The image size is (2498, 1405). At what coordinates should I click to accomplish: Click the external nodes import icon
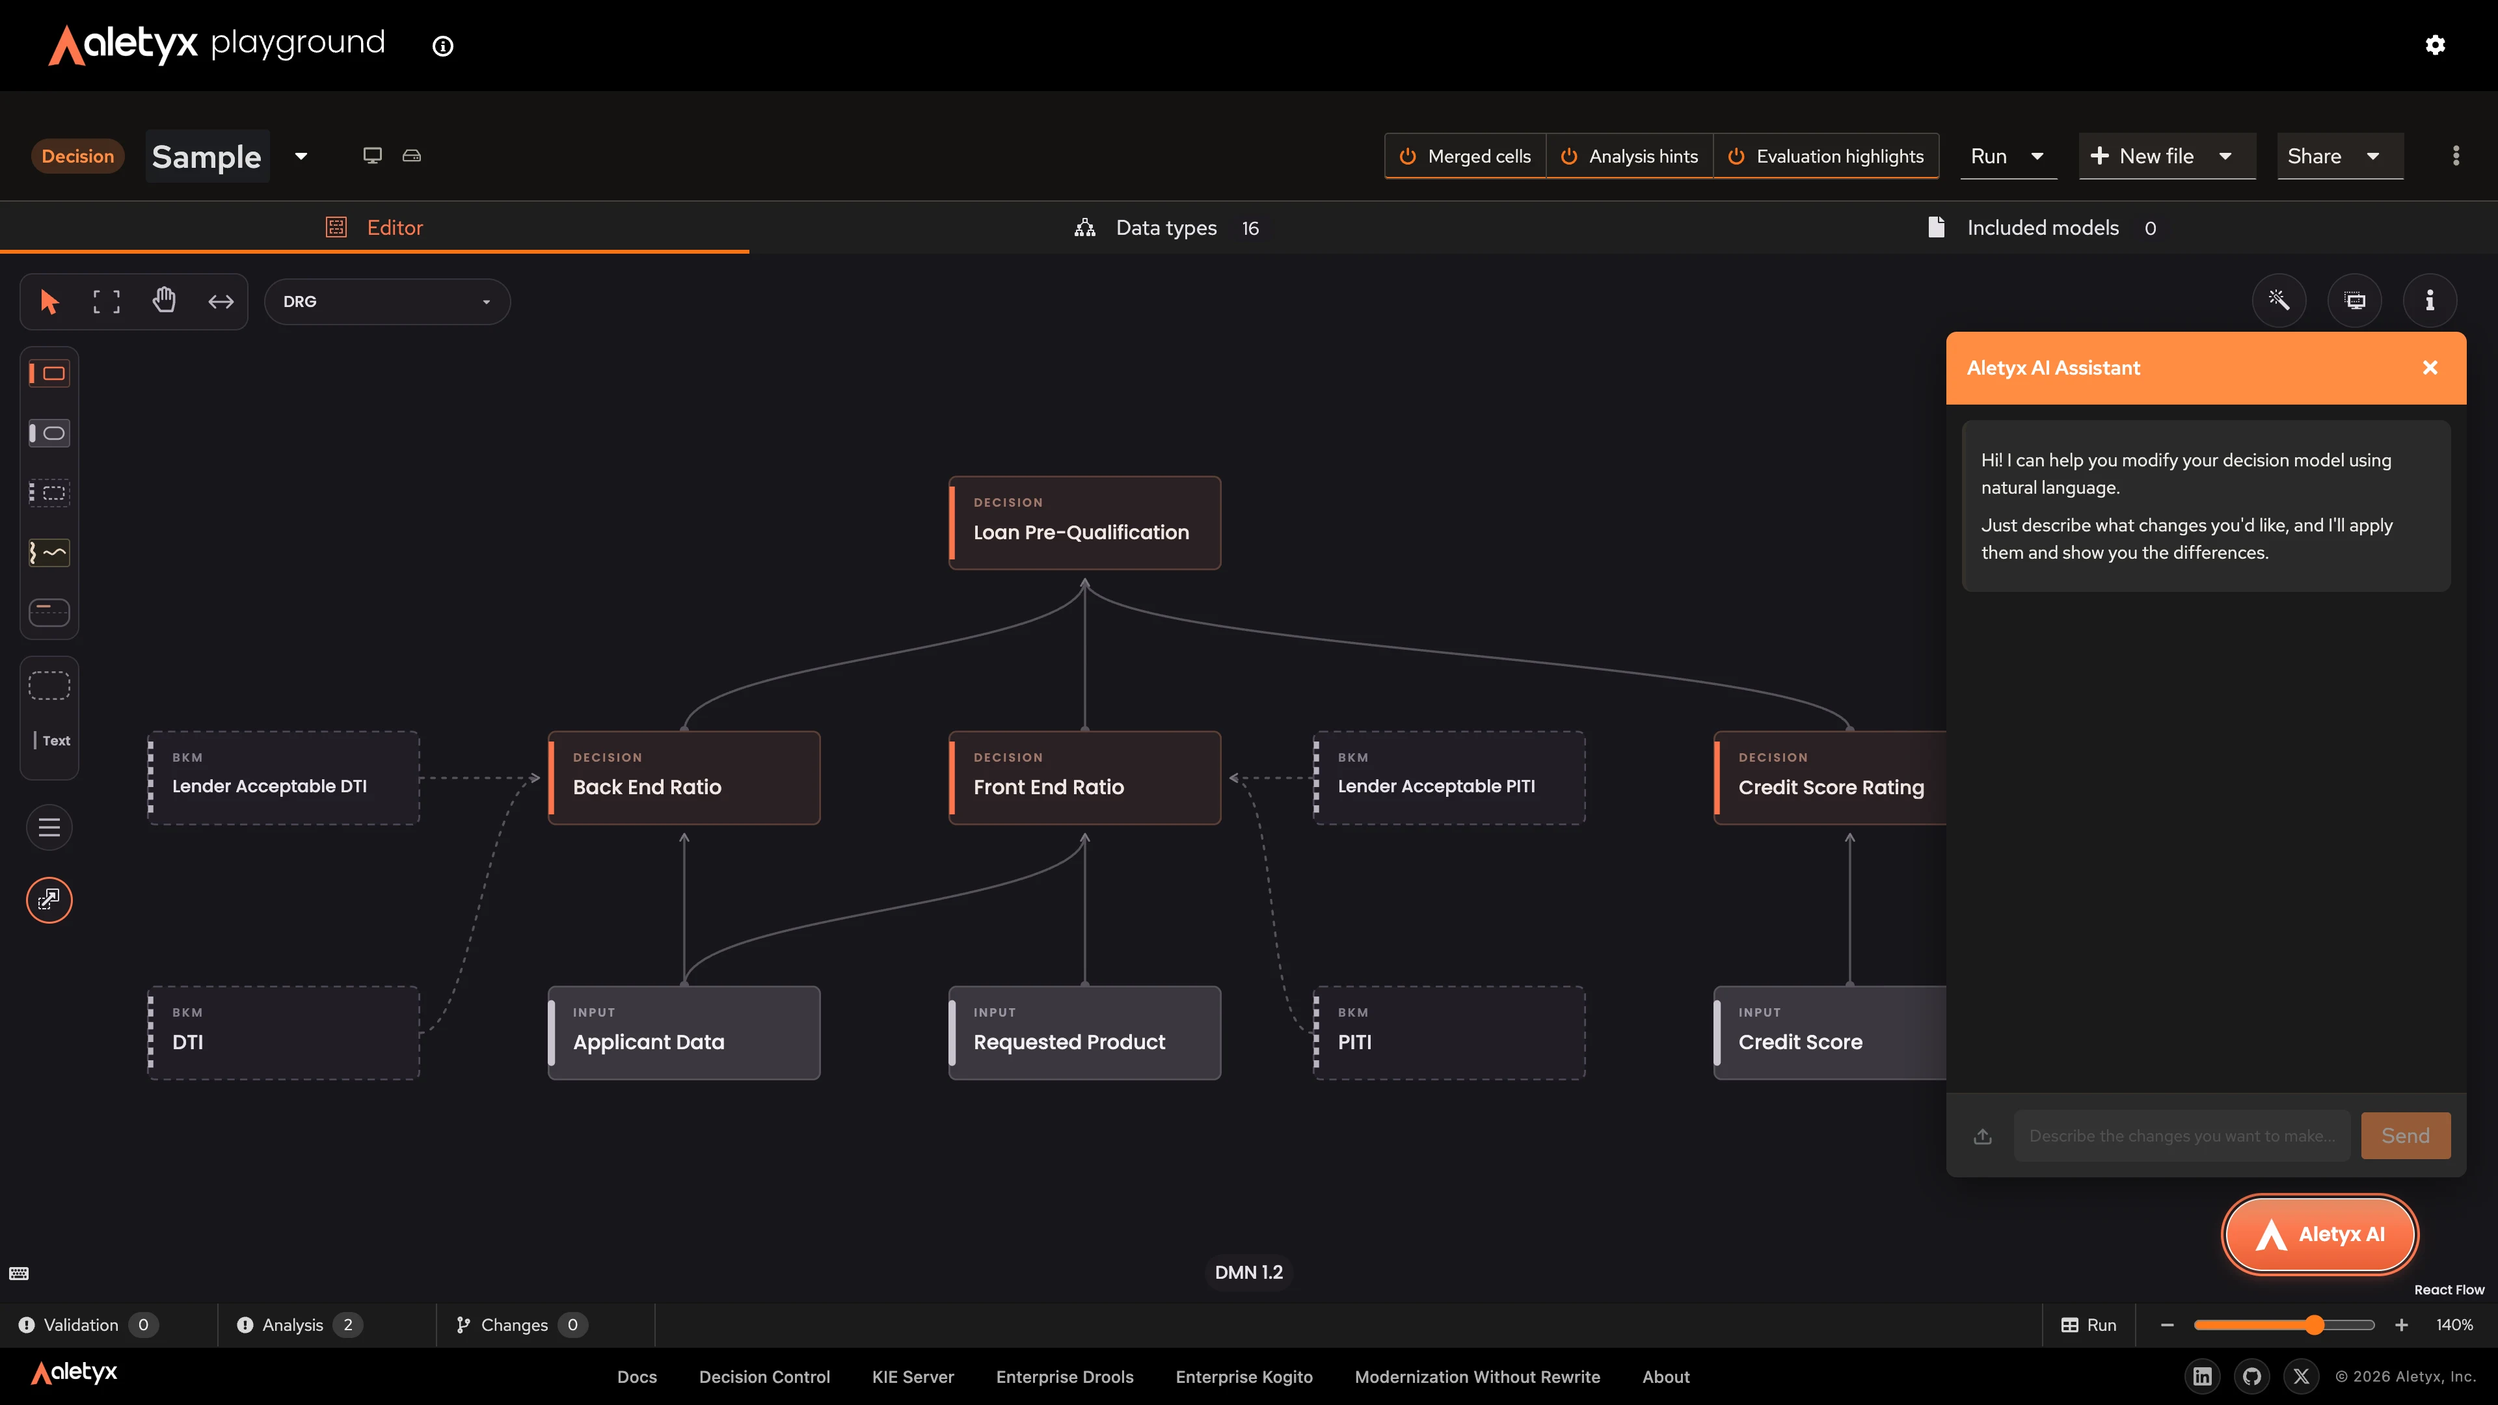(49, 900)
